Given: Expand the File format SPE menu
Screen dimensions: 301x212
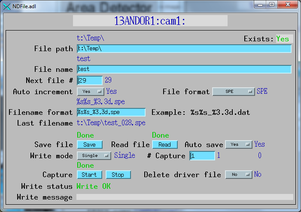Looking at the screenshot, I should (x=234, y=92).
